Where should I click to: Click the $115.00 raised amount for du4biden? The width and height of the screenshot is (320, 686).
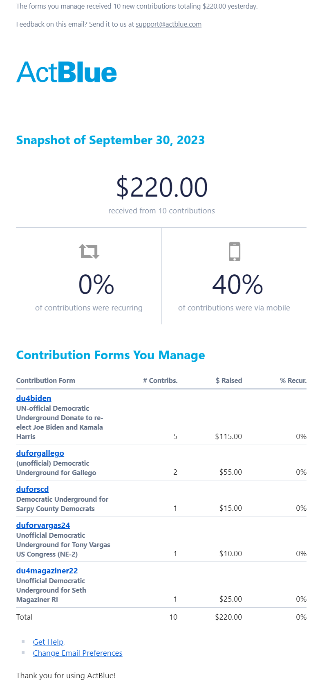228,437
